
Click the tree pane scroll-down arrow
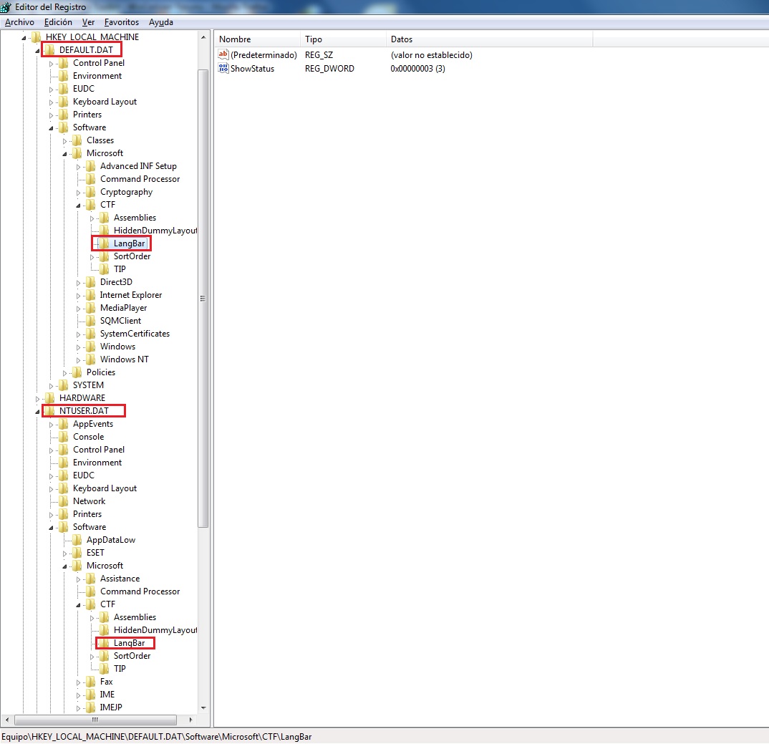[203, 707]
